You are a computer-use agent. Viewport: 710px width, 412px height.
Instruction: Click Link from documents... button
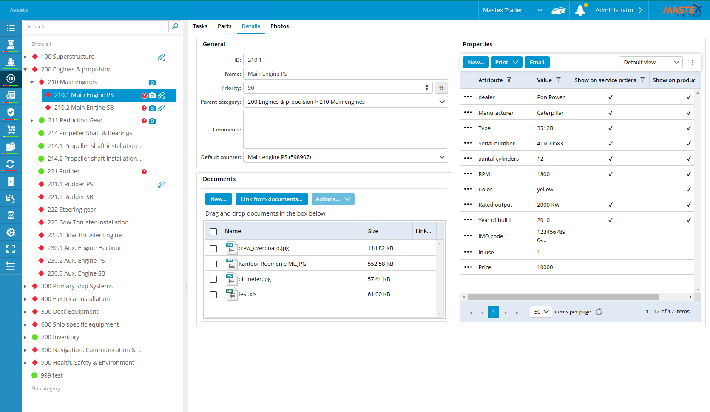(x=272, y=199)
